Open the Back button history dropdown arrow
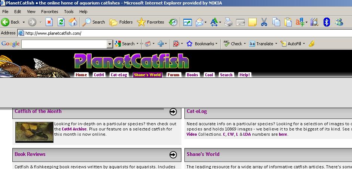352x169 pixels. [24, 22]
